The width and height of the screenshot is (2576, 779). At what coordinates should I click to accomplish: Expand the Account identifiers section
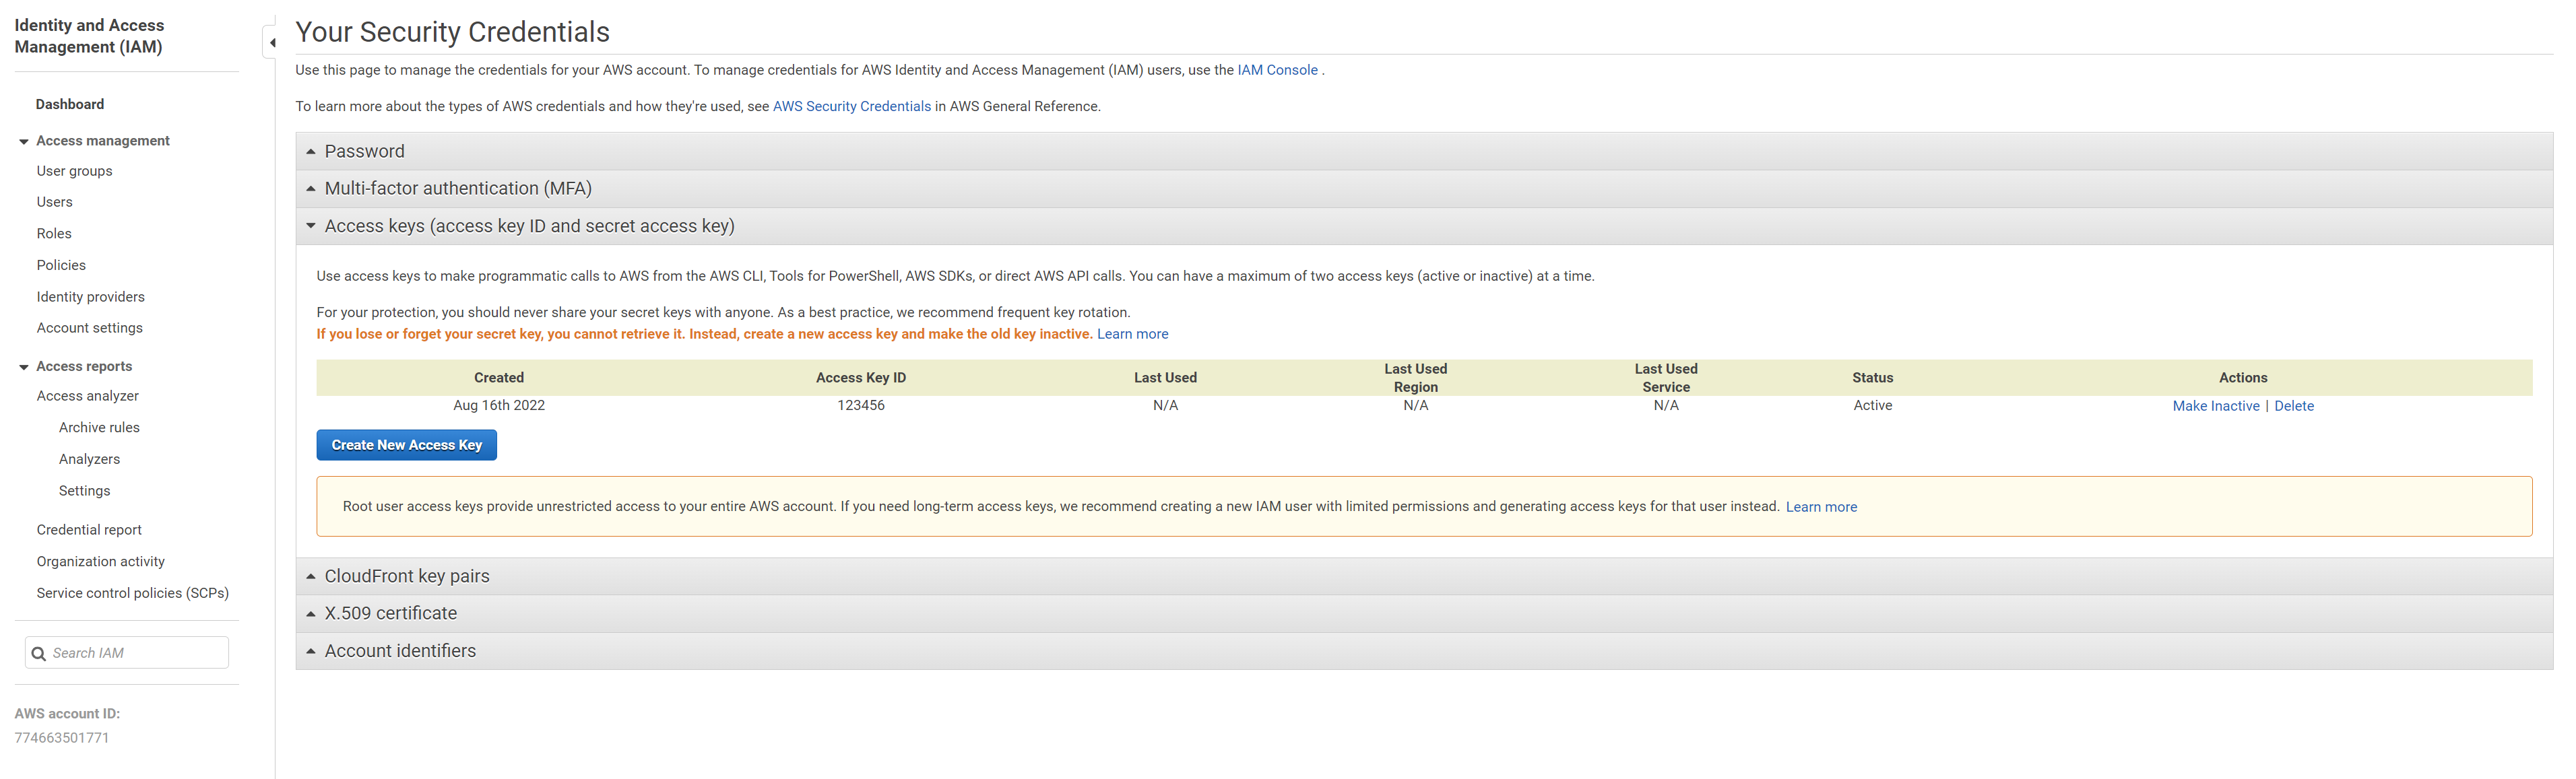point(399,651)
